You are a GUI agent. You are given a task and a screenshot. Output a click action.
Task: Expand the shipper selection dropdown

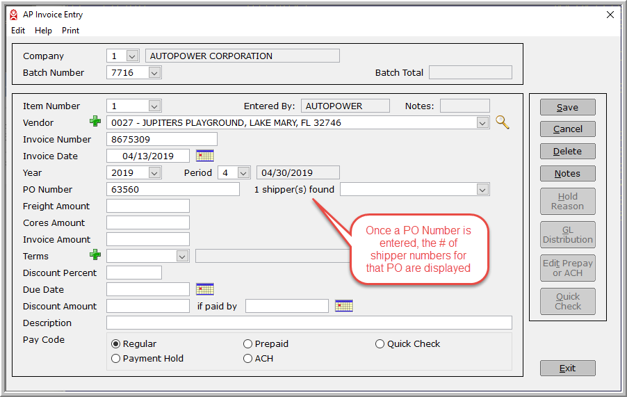tap(483, 189)
